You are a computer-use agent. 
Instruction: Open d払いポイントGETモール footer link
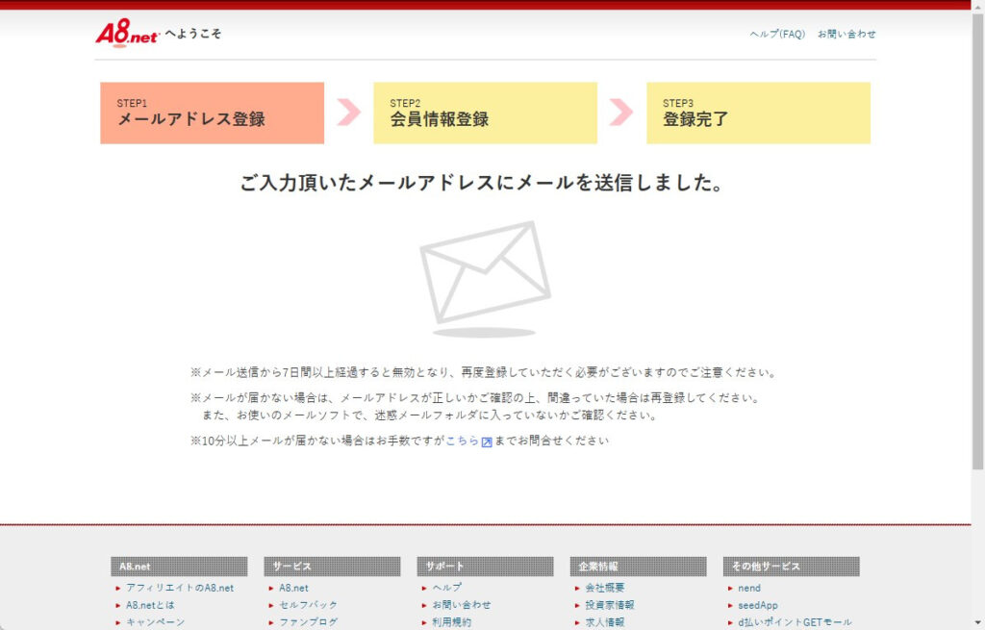click(795, 622)
